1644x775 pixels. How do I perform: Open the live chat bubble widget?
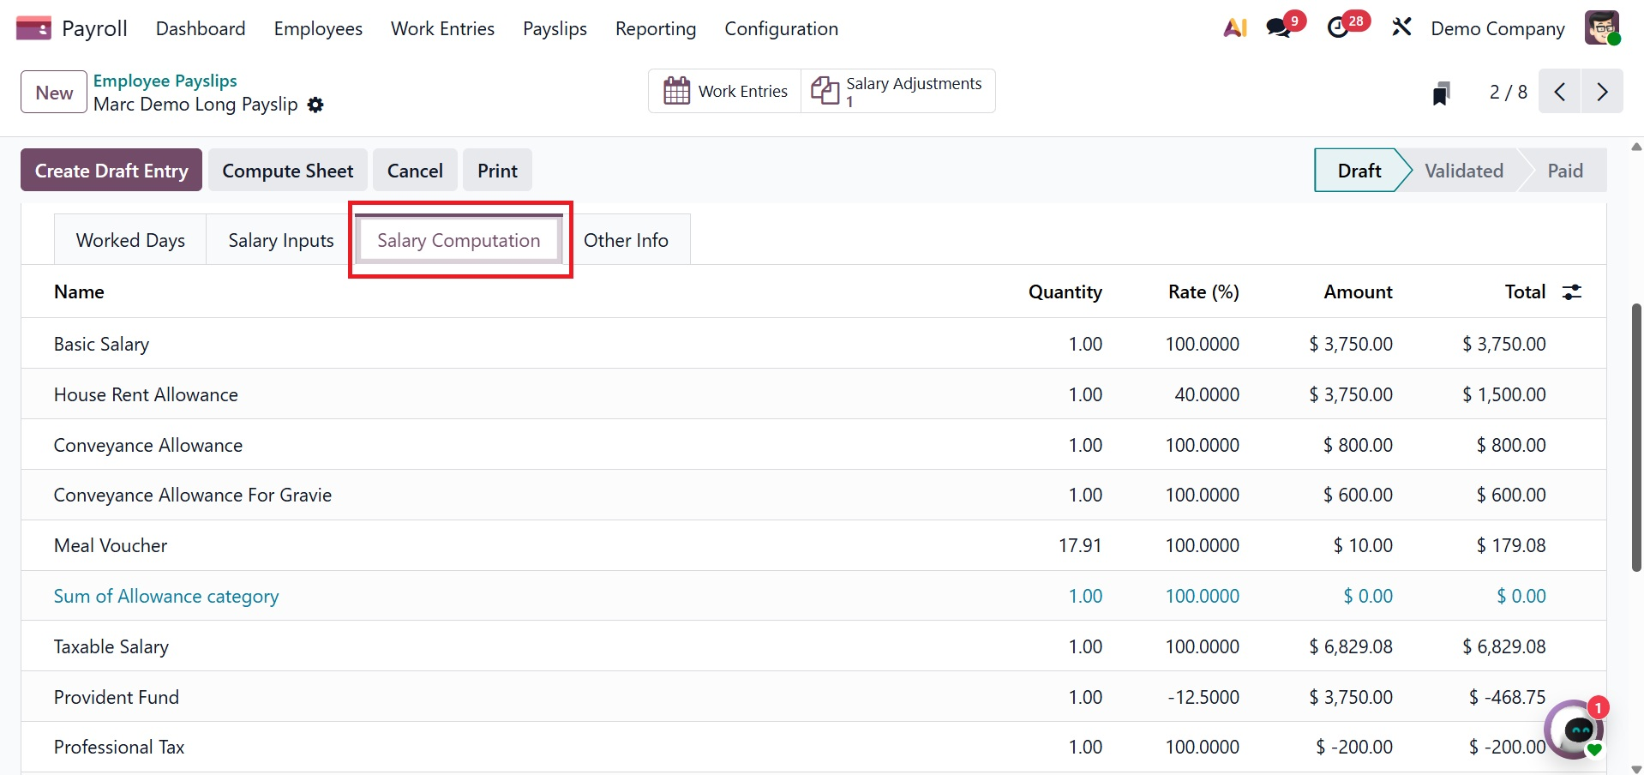1575,730
